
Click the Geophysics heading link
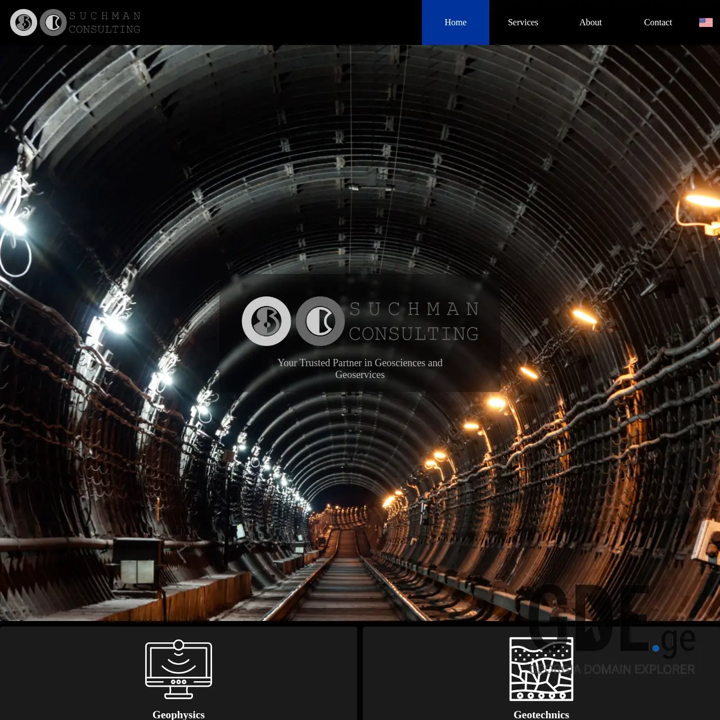pyautogui.click(x=179, y=714)
